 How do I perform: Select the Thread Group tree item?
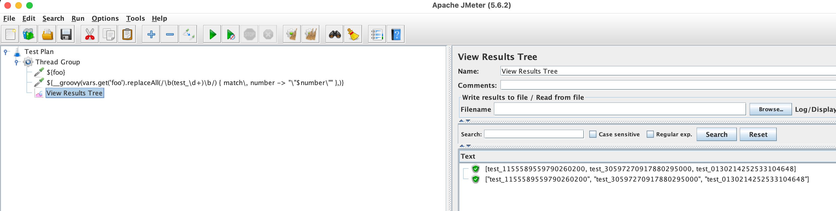[x=57, y=62]
